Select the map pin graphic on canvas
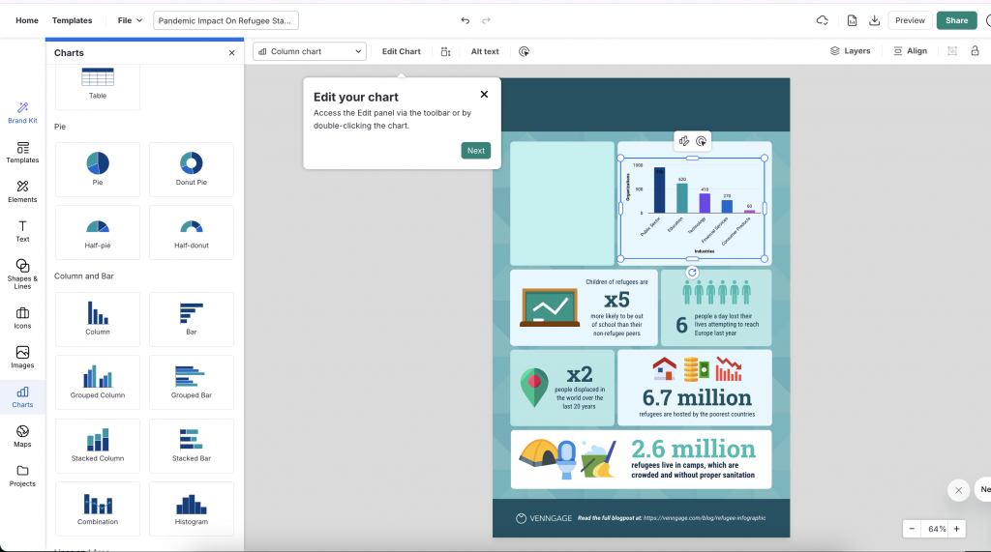991x552 pixels. (x=534, y=387)
